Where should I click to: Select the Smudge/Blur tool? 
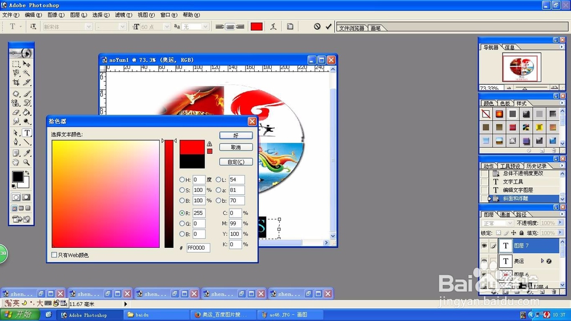[15, 121]
